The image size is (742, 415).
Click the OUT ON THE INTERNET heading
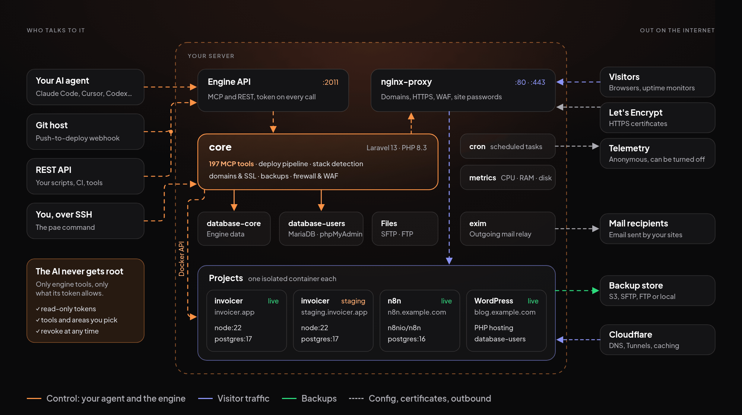pos(677,30)
